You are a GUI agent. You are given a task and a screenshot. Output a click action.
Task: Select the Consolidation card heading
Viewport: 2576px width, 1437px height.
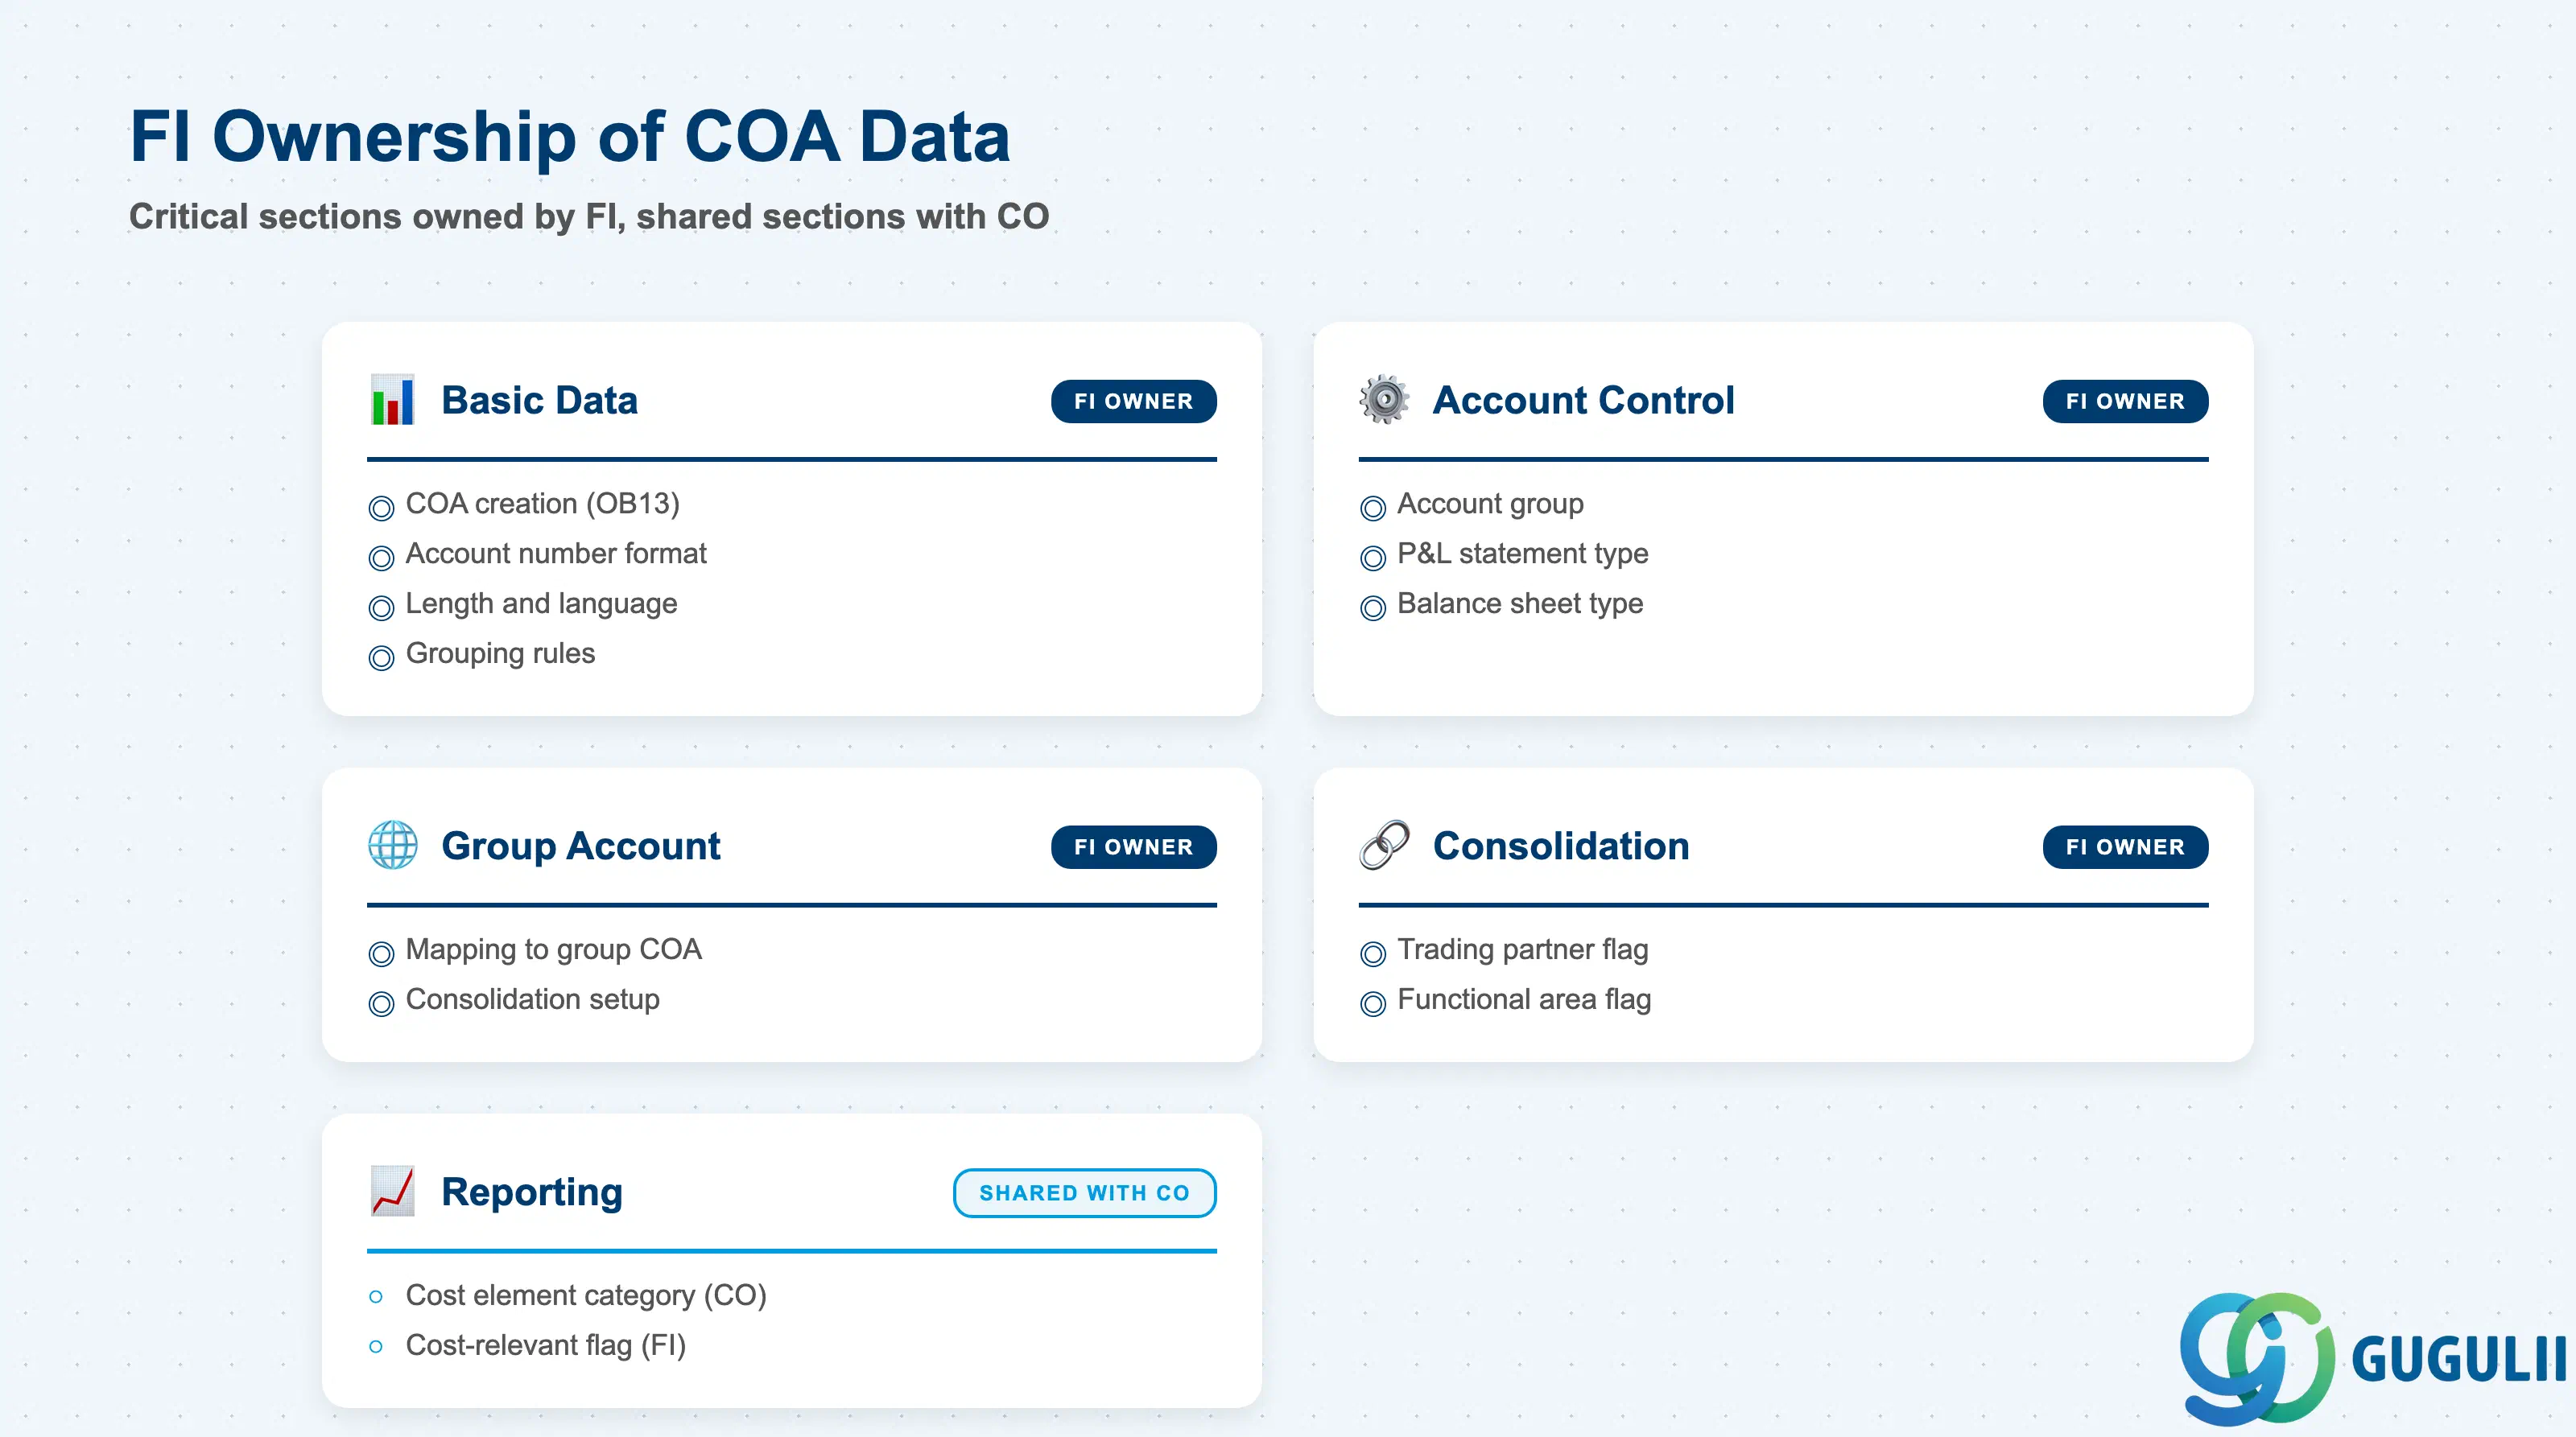coord(1561,846)
